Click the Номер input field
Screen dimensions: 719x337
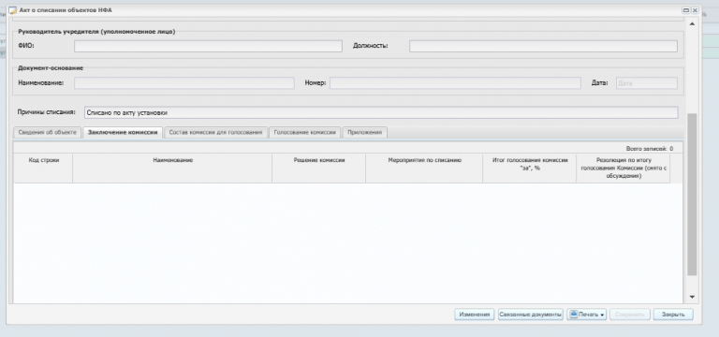click(x=455, y=83)
